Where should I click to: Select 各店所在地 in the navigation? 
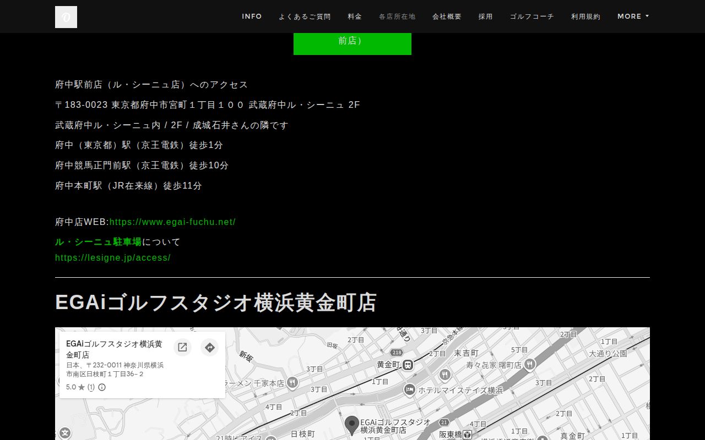pos(397,16)
